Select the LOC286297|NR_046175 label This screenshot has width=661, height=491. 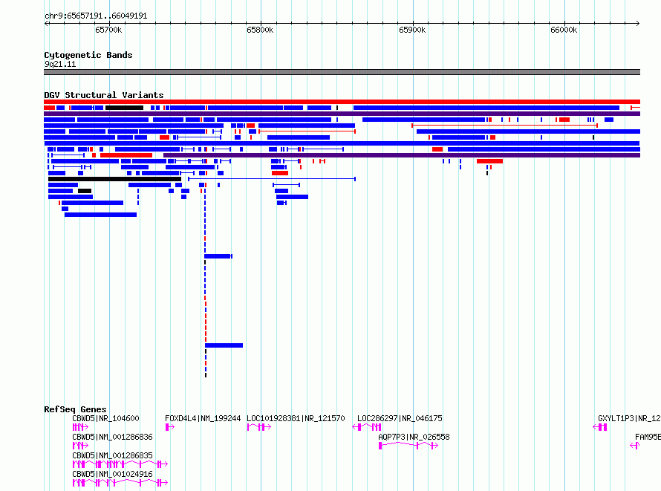click(x=400, y=418)
